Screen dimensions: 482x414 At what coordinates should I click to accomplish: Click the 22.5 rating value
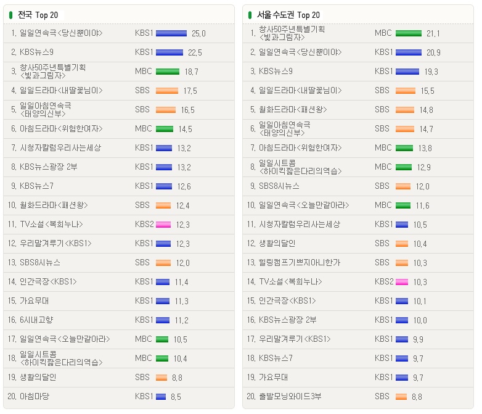(195, 52)
